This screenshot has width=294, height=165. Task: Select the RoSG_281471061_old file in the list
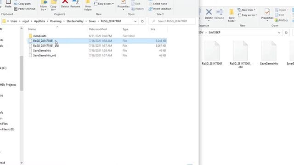97,46
